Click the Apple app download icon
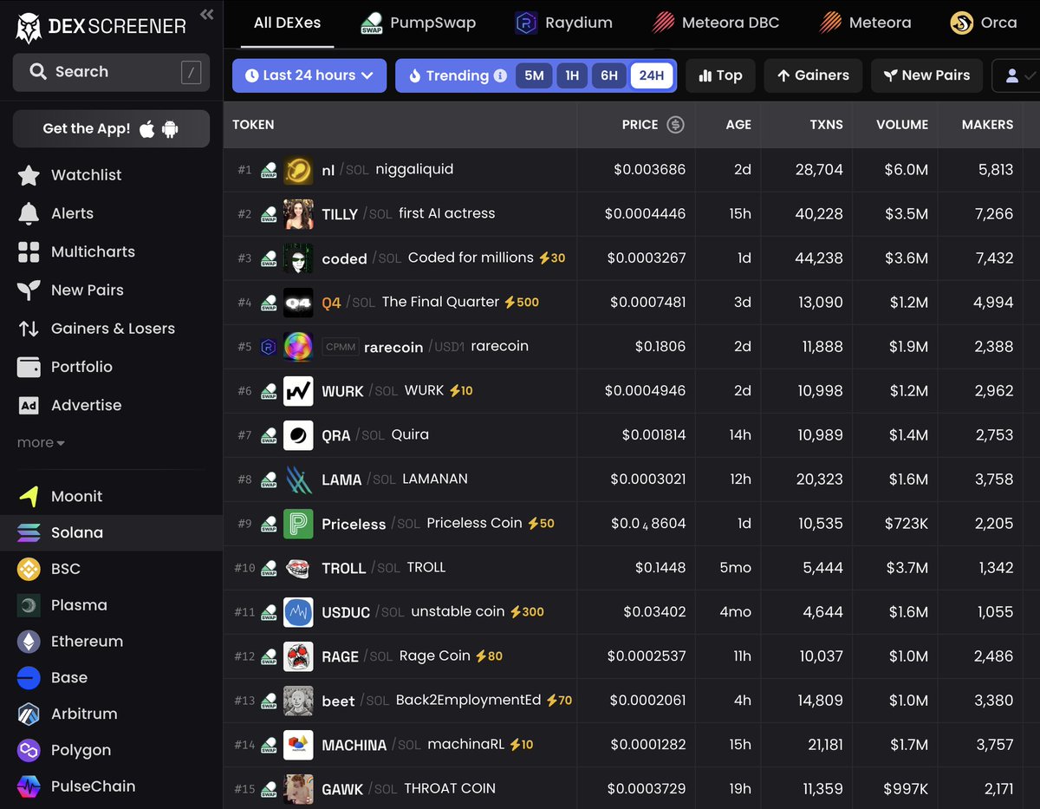The height and width of the screenshot is (809, 1040). 147,128
